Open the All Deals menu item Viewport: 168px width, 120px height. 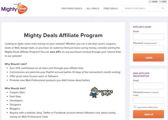coord(93,9)
